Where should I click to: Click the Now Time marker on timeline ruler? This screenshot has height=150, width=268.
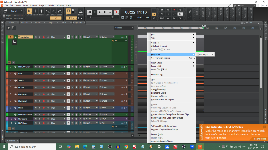pyautogui.click(x=204, y=26)
